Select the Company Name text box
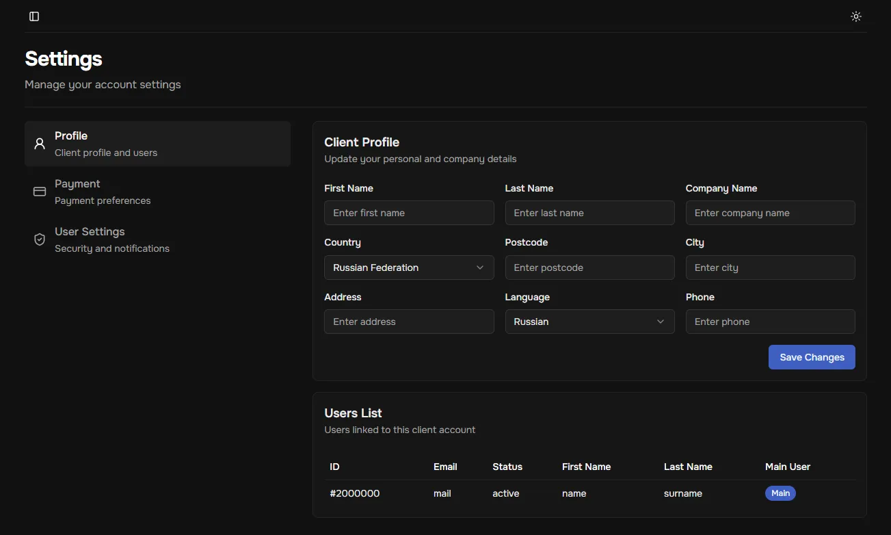The image size is (891, 535). (x=770, y=213)
